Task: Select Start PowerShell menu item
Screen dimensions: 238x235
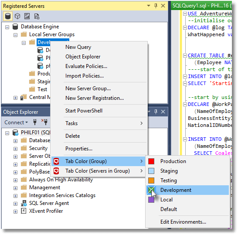Action: [99, 111]
